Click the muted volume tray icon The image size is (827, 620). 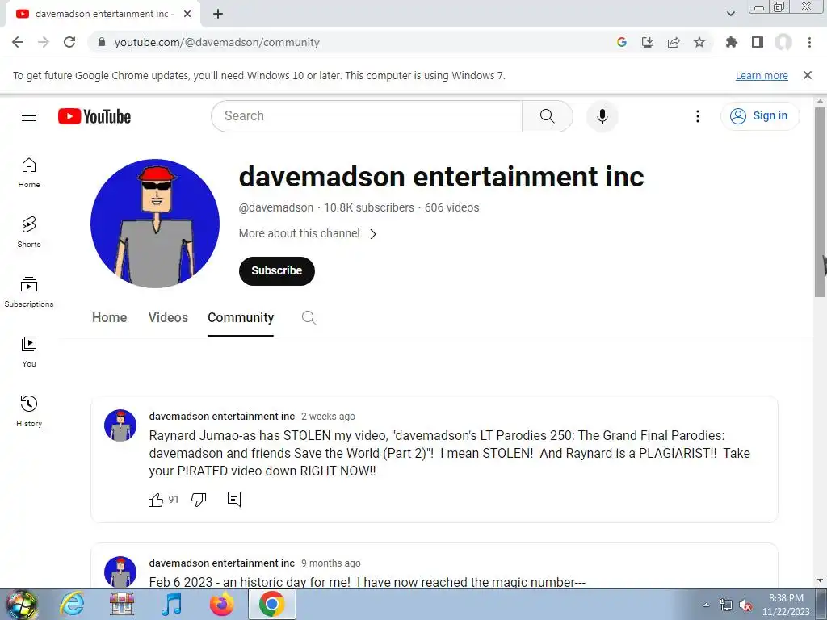pos(745,605)
